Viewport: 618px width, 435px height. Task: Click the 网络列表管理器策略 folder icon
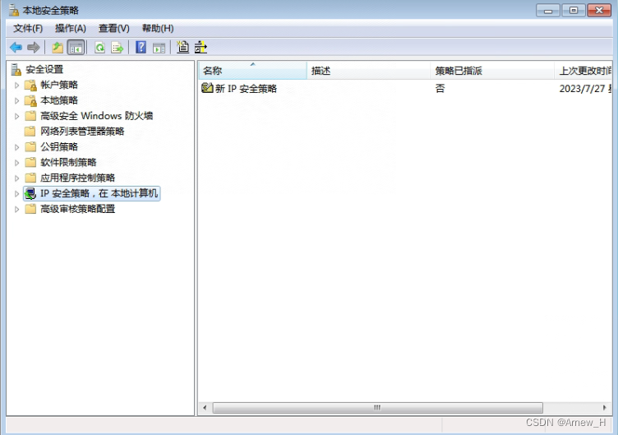[30, 132]
